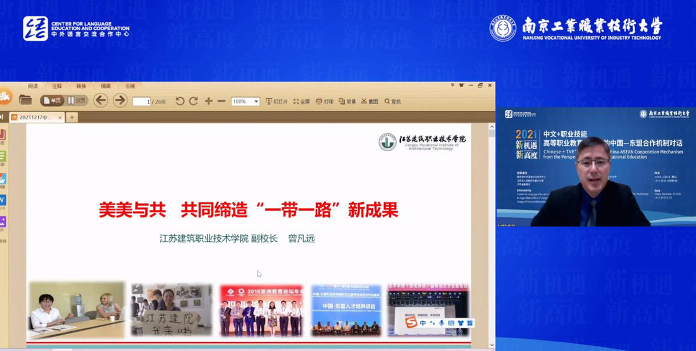The image size is (696, 351).
Task: Go to previous page with left arrow
Action: (101, 101)
